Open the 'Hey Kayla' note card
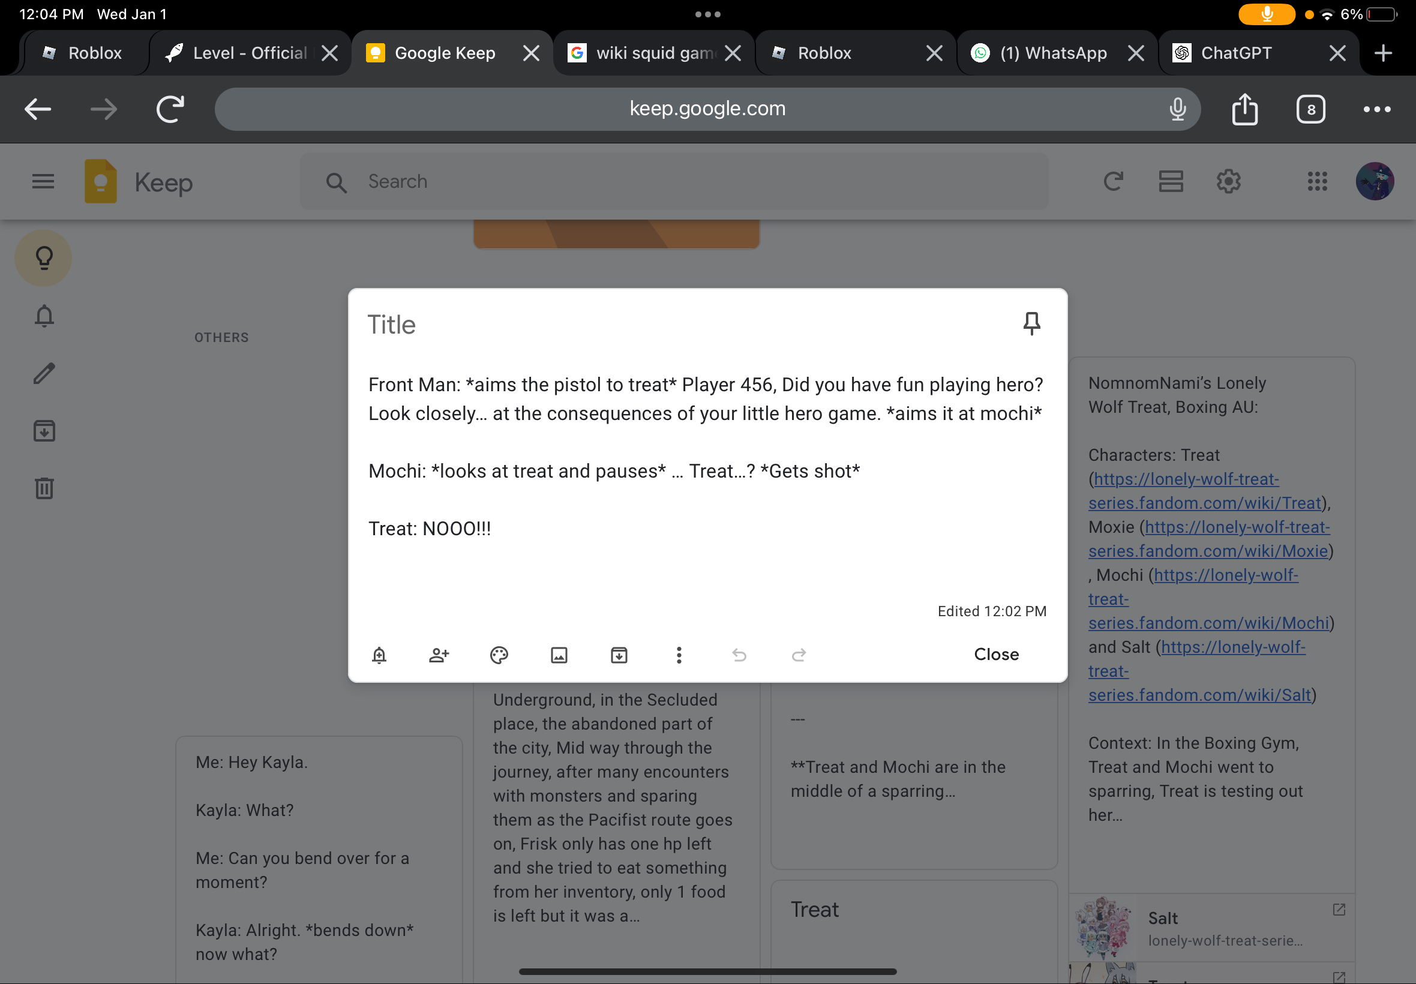The width and height of the screenshot is (1416, 984). (x=319, y=859)
